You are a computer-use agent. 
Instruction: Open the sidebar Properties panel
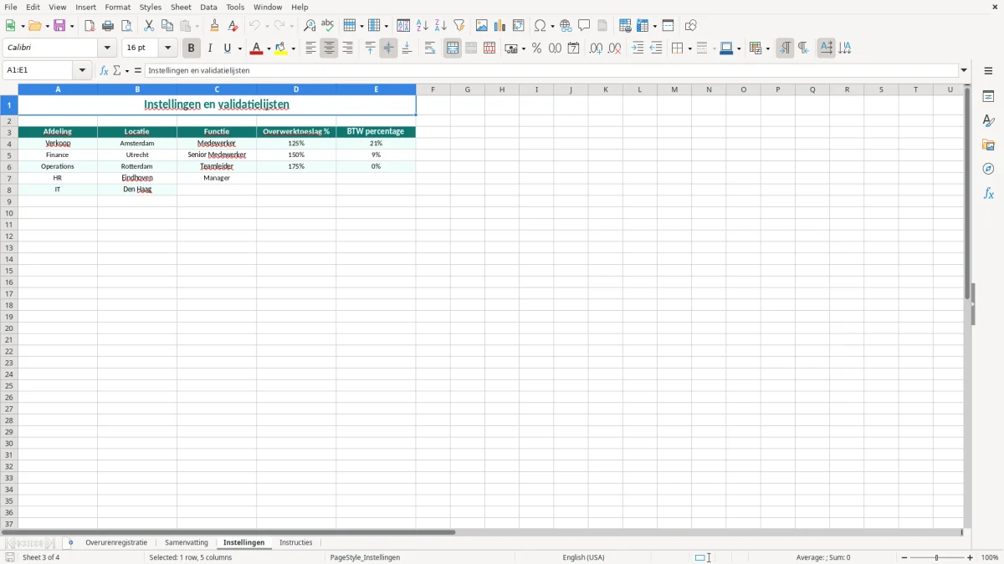pyautogui.click(x=988, y=97)
